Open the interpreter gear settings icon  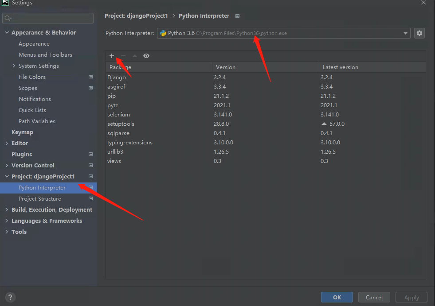pyautogui.click(x=419, y=33)
